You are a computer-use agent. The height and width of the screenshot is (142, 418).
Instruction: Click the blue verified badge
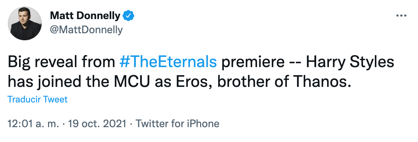click(128, 16)
